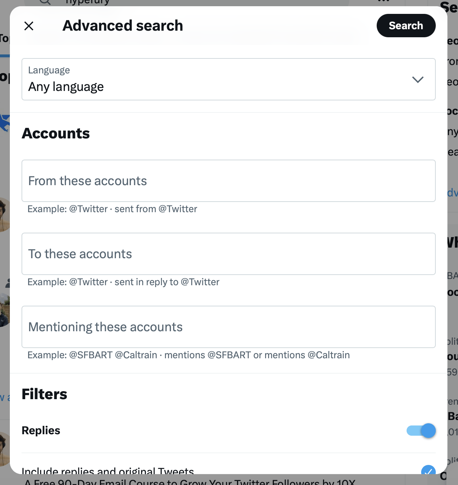Click the To these accounts field

pos(228,254)
